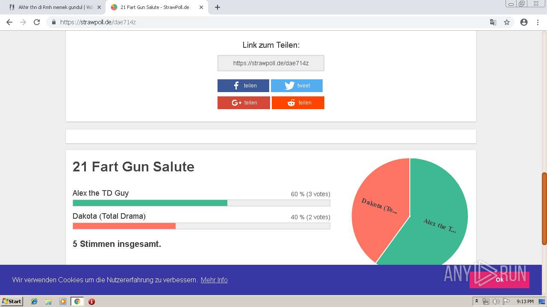Select the 21 Fart Gun Salute tab
Image resolution: width=547 pixels, height=307 pixels.
coord(157,7)
